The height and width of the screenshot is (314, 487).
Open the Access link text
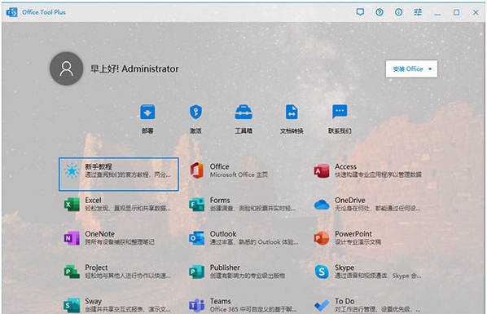click(x=345, y=166)
